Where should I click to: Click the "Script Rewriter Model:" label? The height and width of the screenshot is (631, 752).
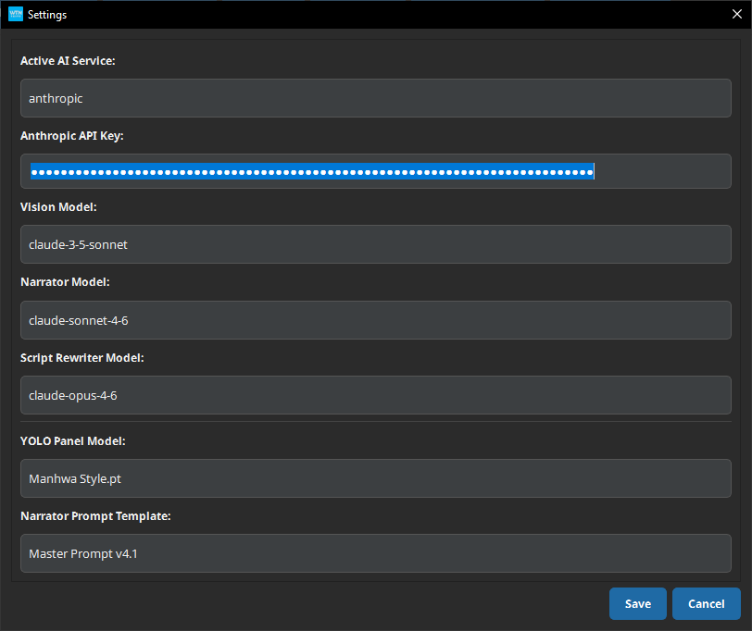tap(82, 357)
